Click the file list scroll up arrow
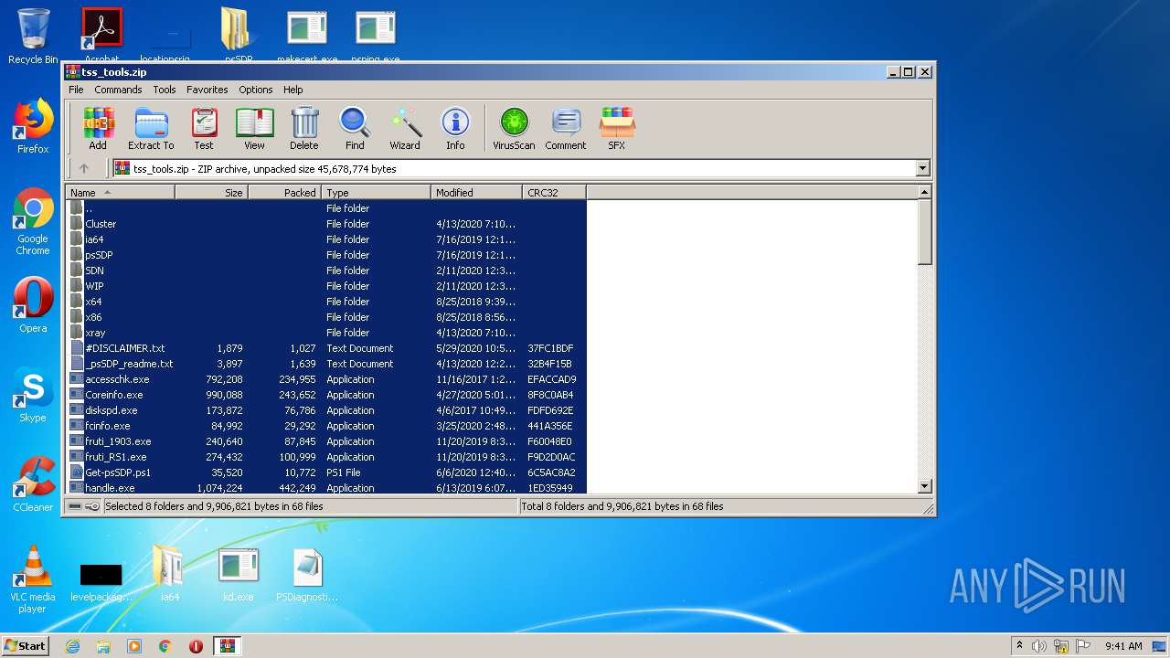1170x658 pixels. [x=924, y=192]
